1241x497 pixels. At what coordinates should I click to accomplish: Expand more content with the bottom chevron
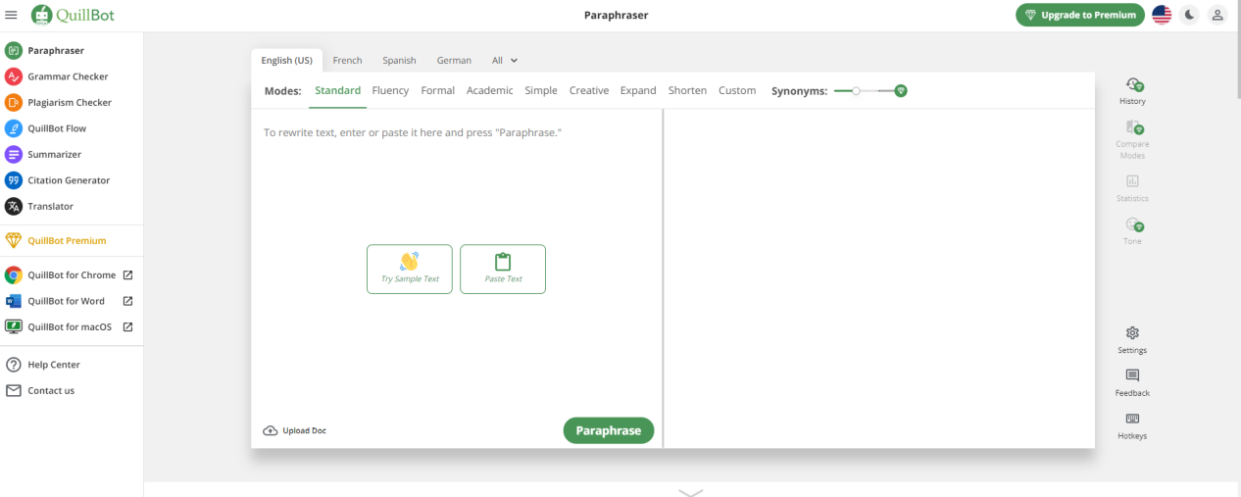pyautogui.click(x=690, y=492)
